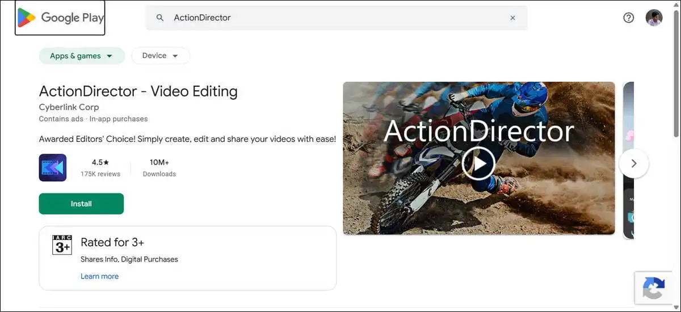Open the ActionDirector - Video Editing title
This screenshot has height=312, width=681.
pyautogui.click(x=138, y=91)
